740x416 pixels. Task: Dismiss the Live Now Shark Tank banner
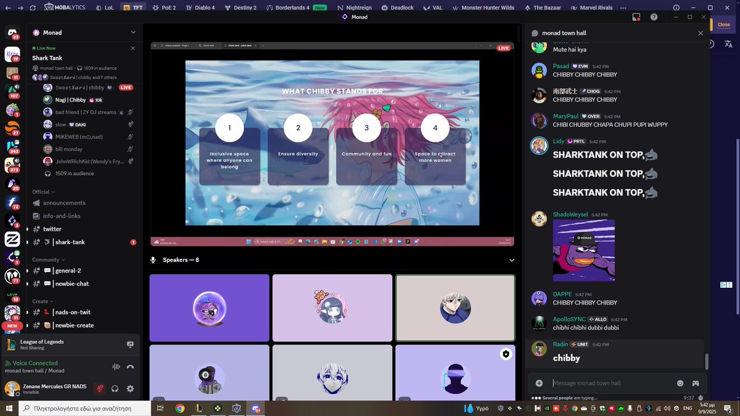(133, 48)
